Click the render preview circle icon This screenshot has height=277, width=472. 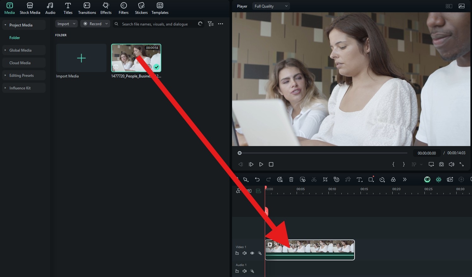tap(461, 179)
